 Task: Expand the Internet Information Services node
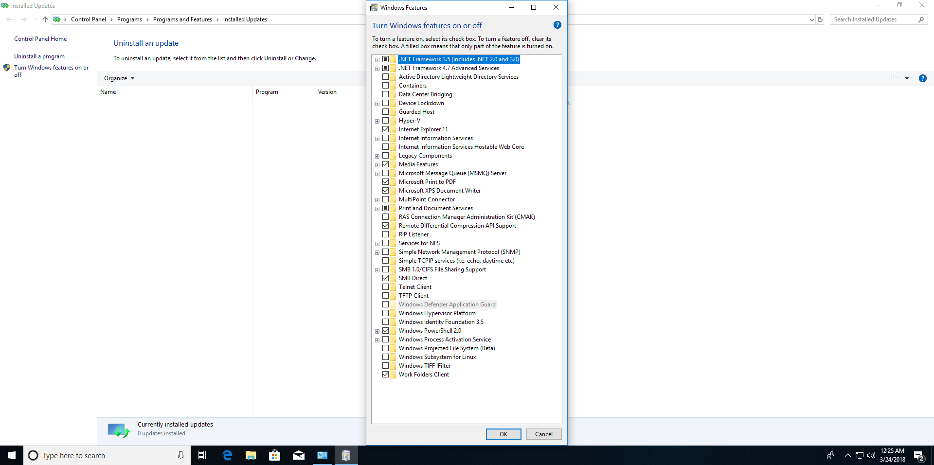click(377, 139)
